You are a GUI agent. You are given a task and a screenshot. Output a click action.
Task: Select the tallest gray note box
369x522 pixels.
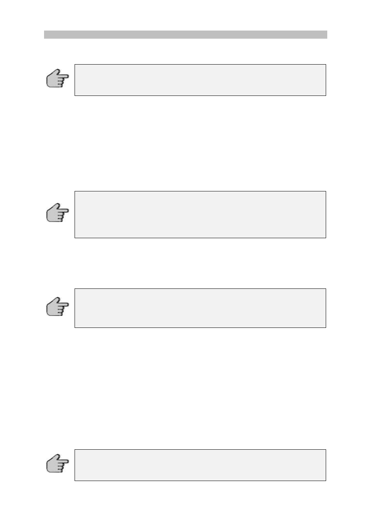(x=200, y=215)
